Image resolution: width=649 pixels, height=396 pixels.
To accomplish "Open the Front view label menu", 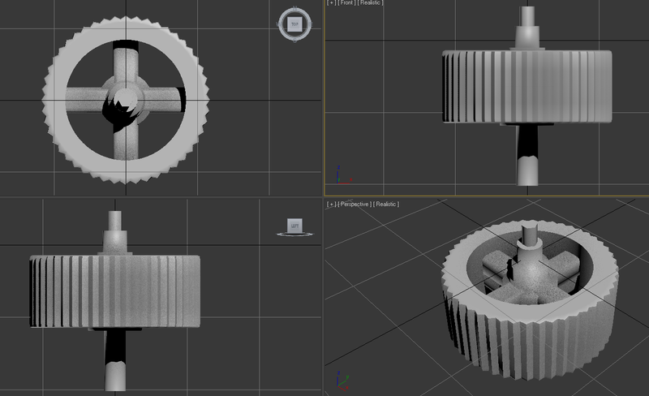I will point(346,3).
